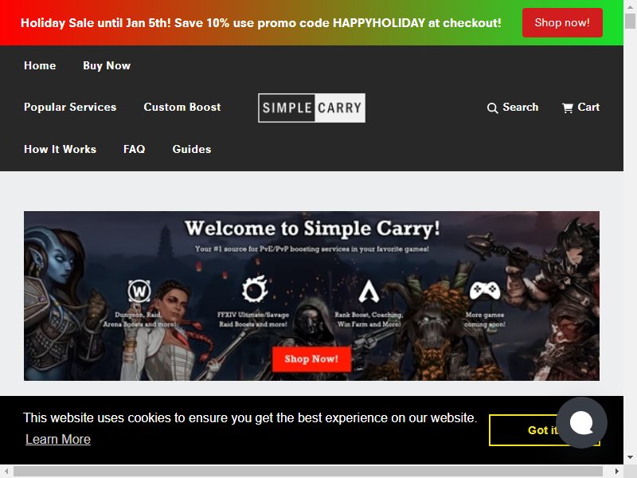Visit the FAQ page
Viewport: 637px width, 478px height.
pos(134,149)
